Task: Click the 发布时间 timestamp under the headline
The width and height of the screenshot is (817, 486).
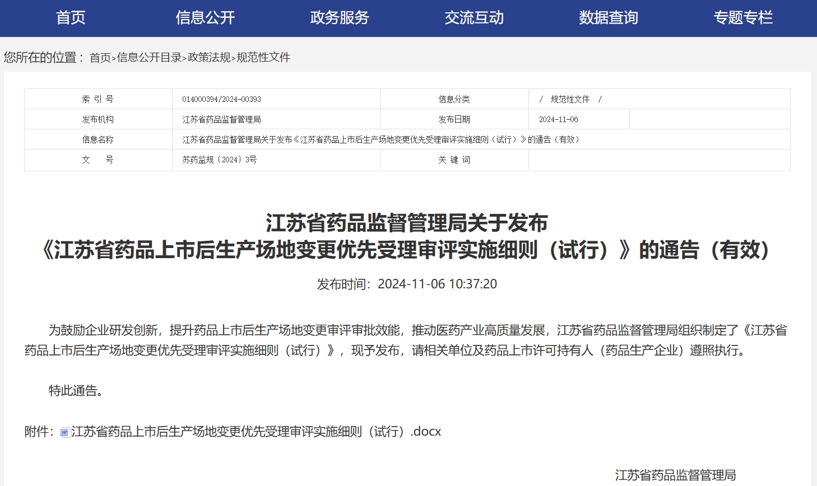Action: point(407,284)
